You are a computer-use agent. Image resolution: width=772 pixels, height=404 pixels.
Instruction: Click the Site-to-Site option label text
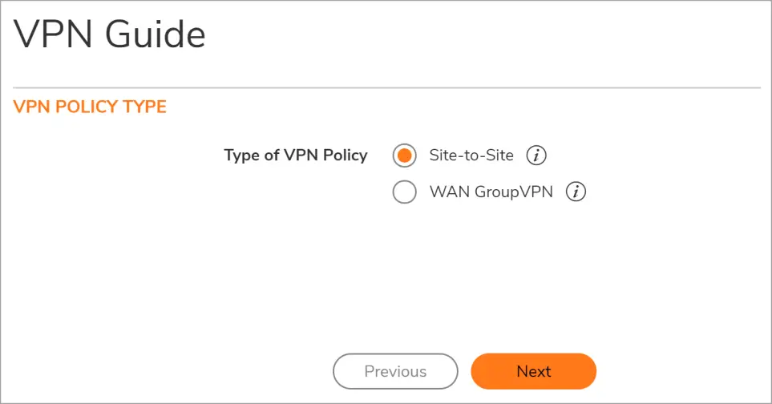click(471, 156)
